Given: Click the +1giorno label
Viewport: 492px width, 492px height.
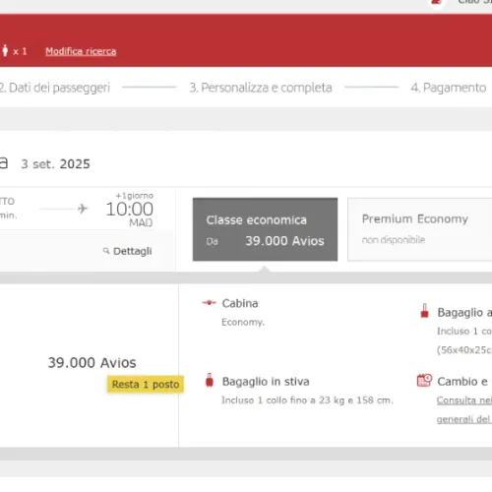Looking at the screenshot, I should click(135, 196).
